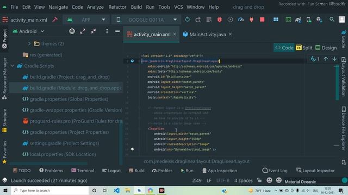Toggle tool window quick access icon bottom-left
348x195 pixels.
click(x=5, y=180)
